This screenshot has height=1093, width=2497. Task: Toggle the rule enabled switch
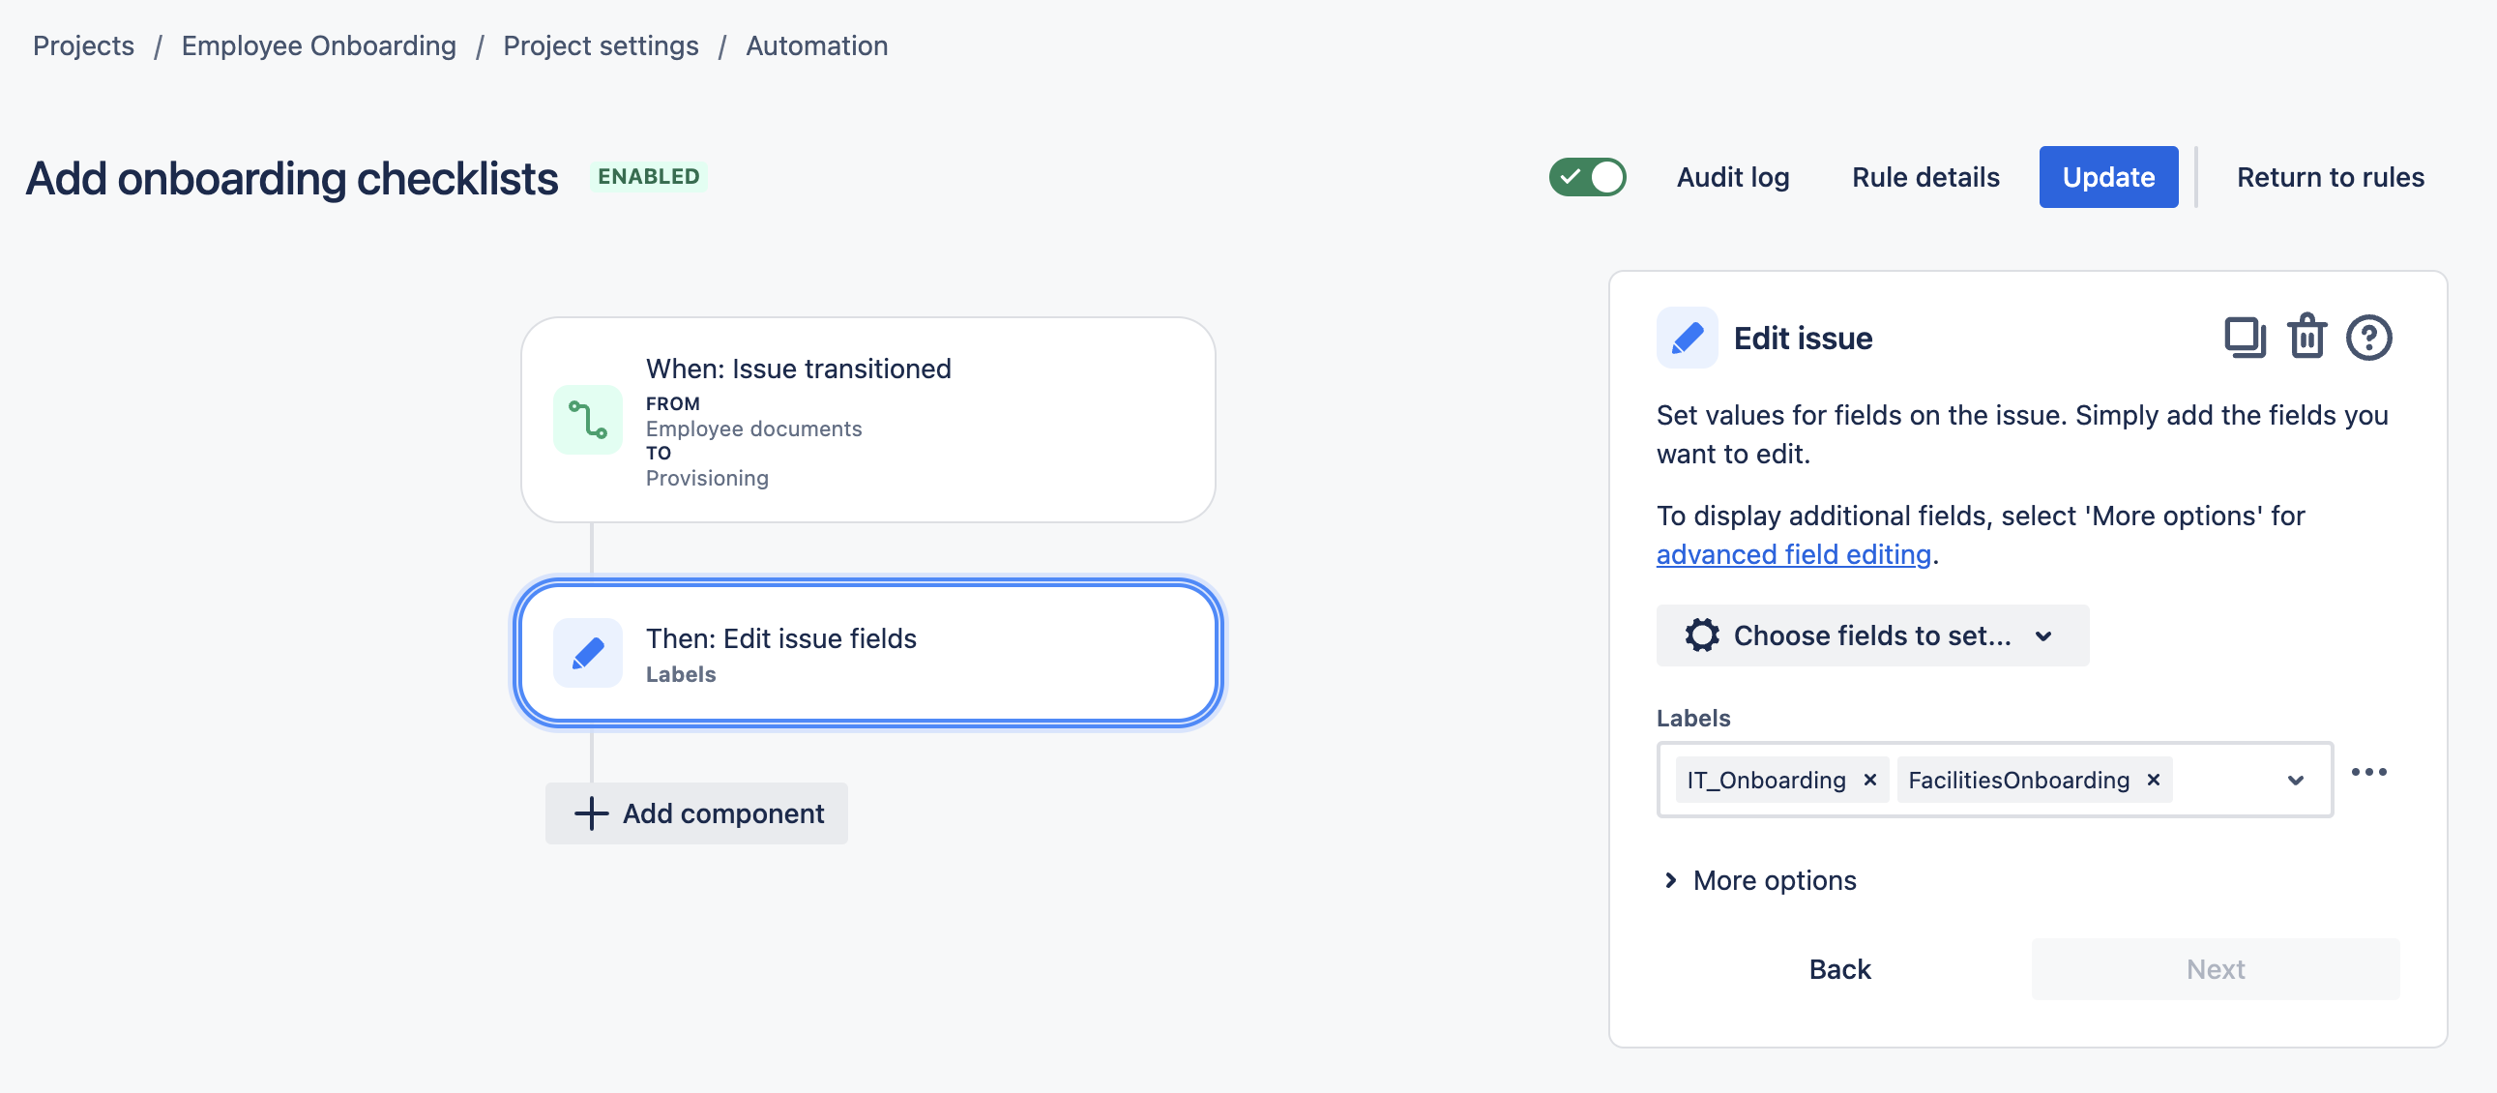(1587, 177)
